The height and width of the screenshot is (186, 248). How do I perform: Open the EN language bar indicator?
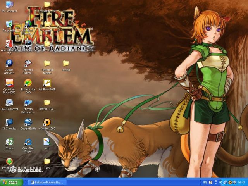[205, 183]
